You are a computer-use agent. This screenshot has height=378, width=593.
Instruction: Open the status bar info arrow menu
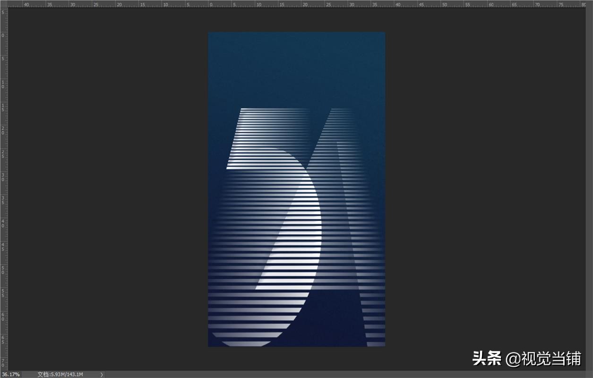(101, 375)
